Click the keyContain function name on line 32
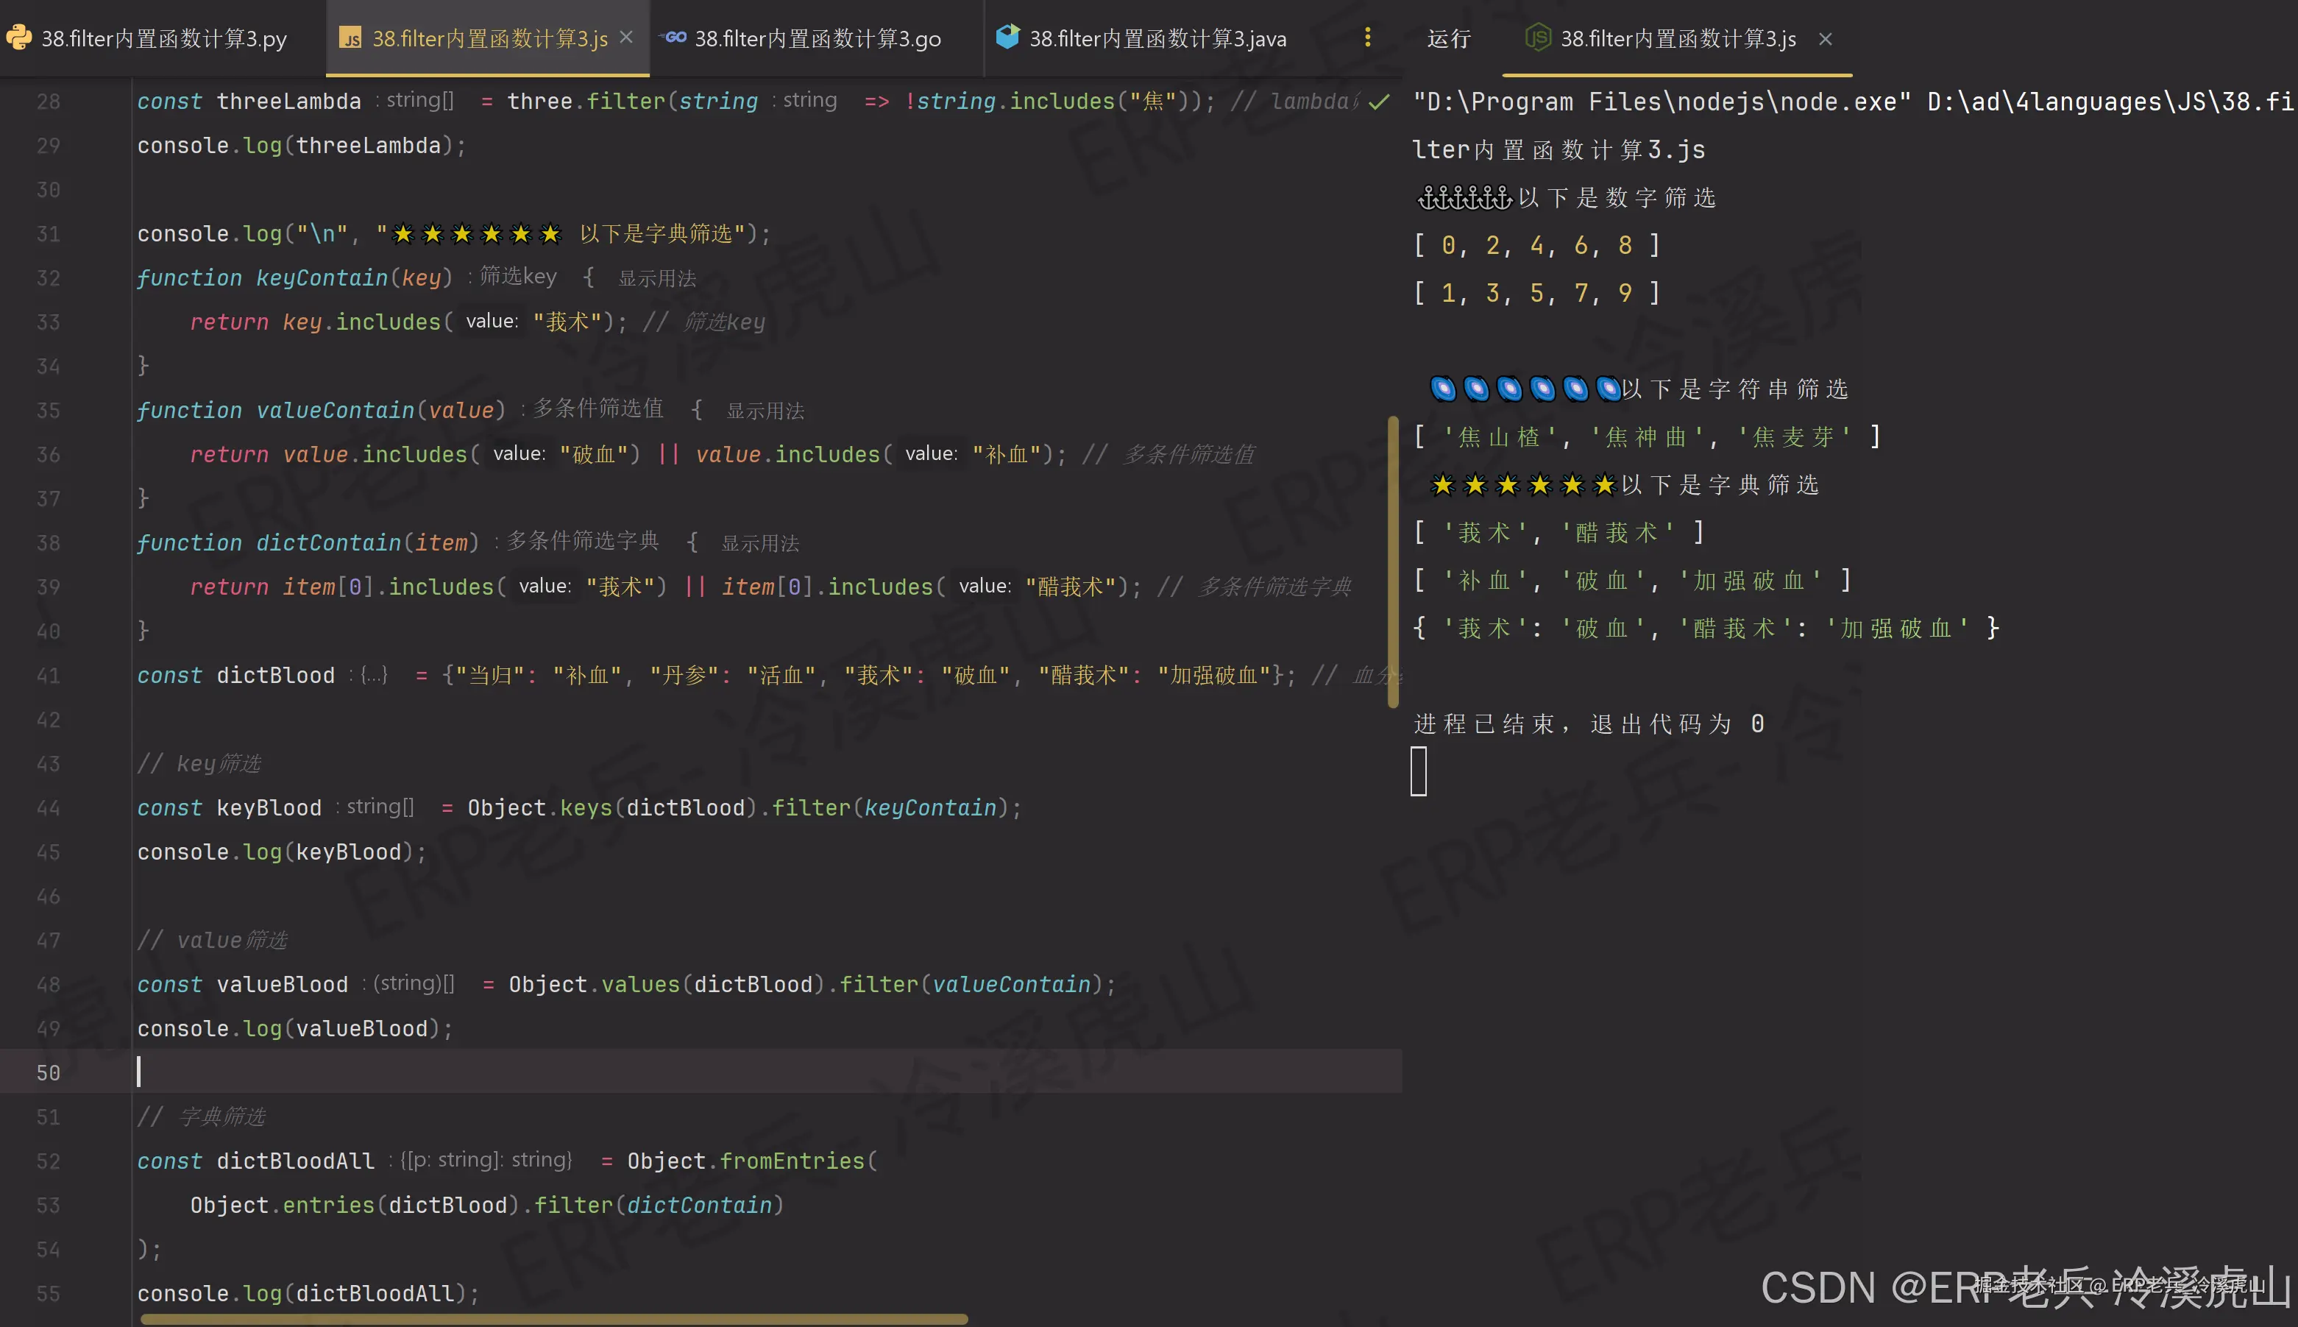 pyautogui.click(x=322, y=278)
